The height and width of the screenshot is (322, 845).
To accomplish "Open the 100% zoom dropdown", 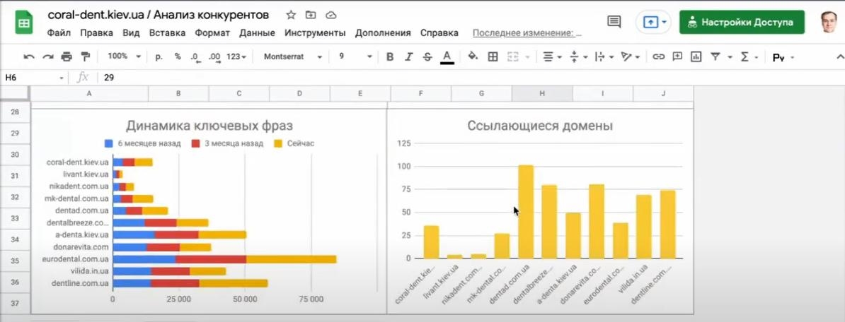I will pos(124,56).
